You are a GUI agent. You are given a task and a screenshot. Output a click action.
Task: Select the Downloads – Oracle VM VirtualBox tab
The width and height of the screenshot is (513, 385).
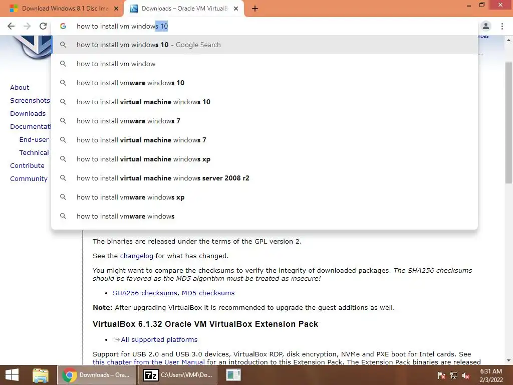184,9
